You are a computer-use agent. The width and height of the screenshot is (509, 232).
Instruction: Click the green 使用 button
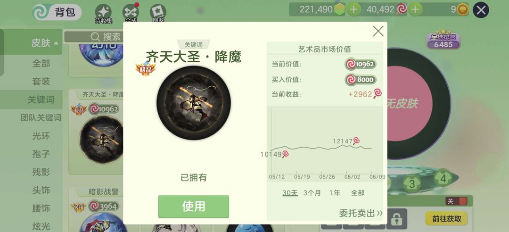(x=194, y=207)
